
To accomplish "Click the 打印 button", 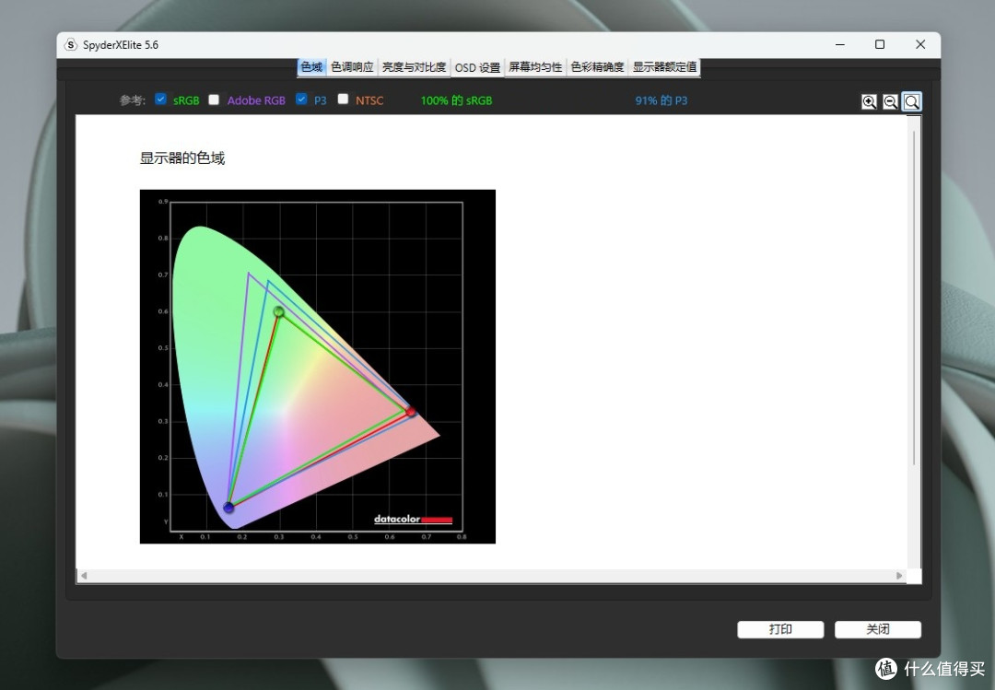I will tap(780, 629).
